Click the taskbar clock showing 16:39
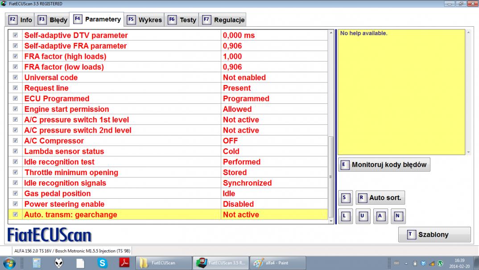 coord(459,263)
